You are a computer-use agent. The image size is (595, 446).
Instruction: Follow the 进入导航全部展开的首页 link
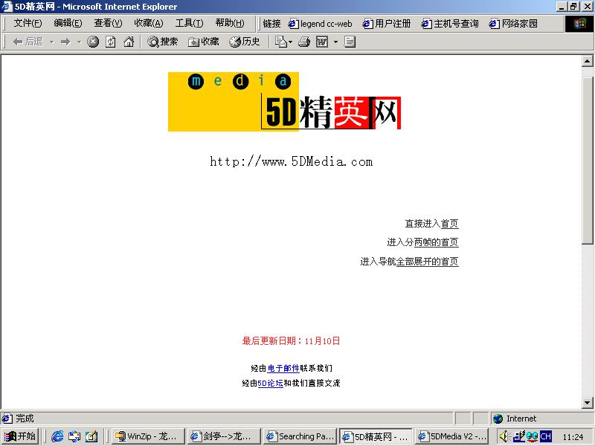point(427,262)
